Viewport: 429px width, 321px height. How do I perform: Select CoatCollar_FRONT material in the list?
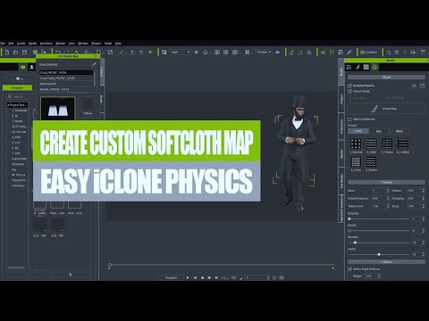click(x=66, y=78)
